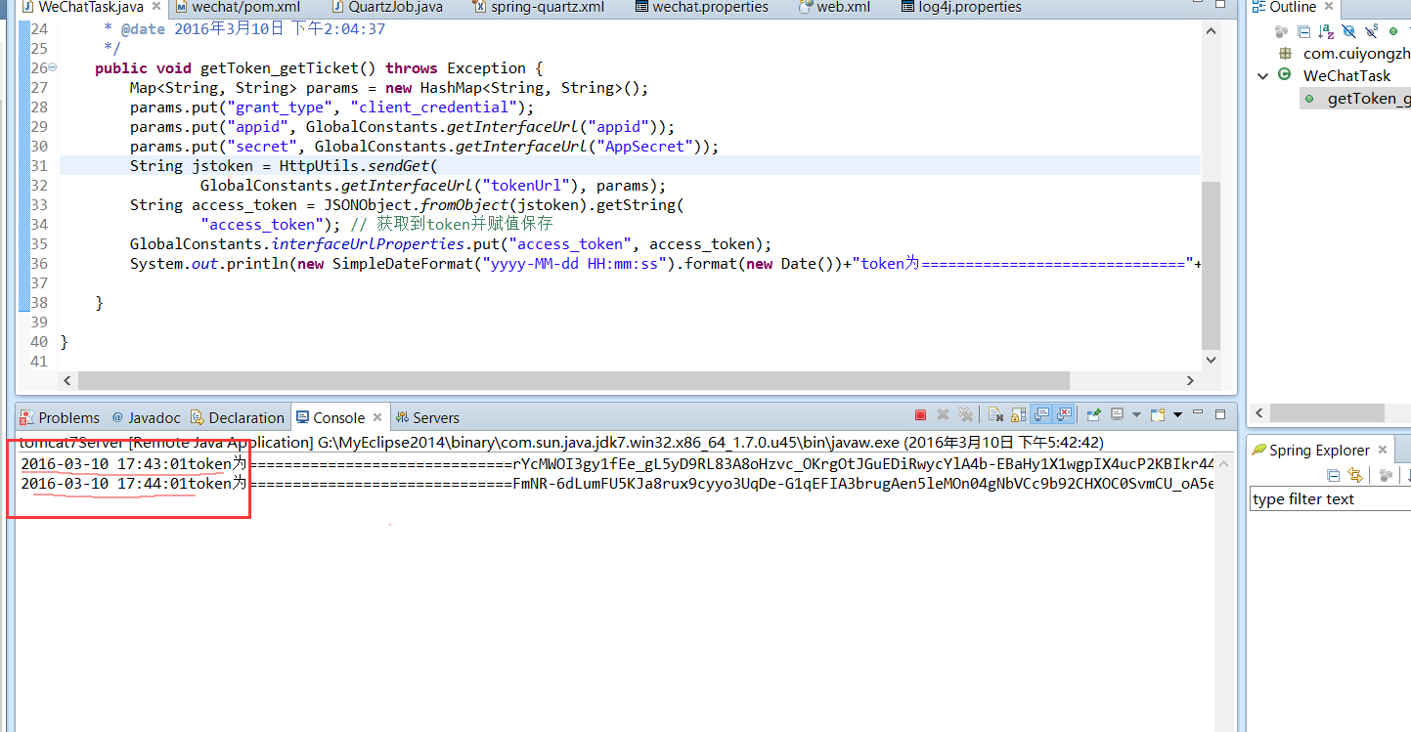The height and width of the screenshot is (732, 1411).
Task: Toggle hide static members in Outline
Action: pos(1371,31)
